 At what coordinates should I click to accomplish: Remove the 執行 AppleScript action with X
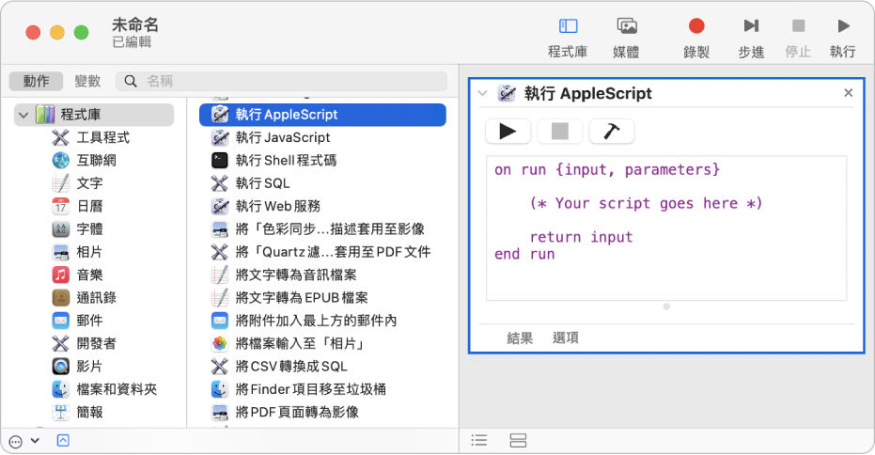[848, 93]
